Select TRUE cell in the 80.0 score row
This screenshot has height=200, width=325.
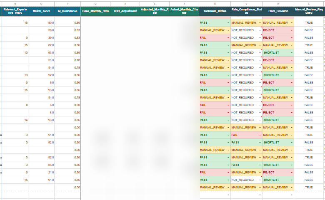coord(309,23)
